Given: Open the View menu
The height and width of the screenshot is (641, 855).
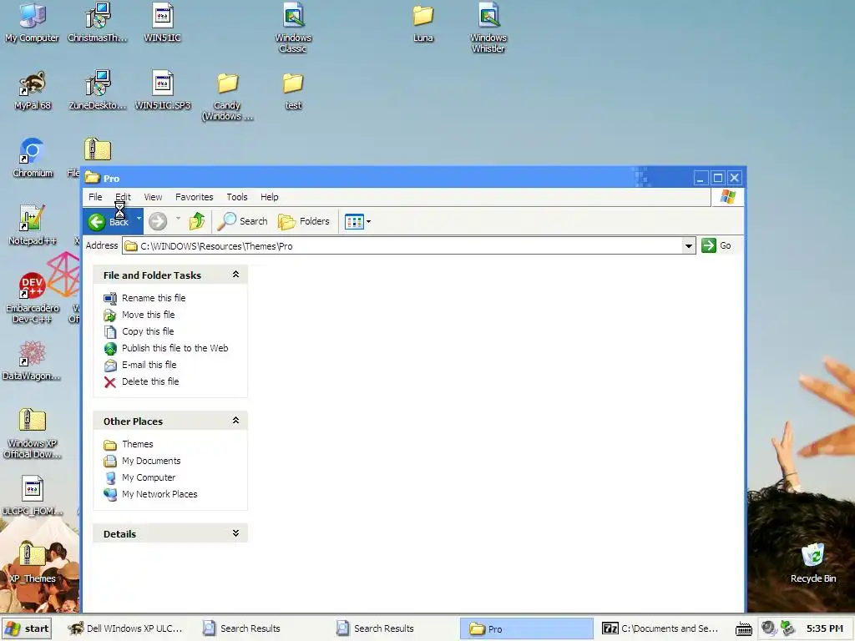Looking at the screenshot, I should click(153, 197).
